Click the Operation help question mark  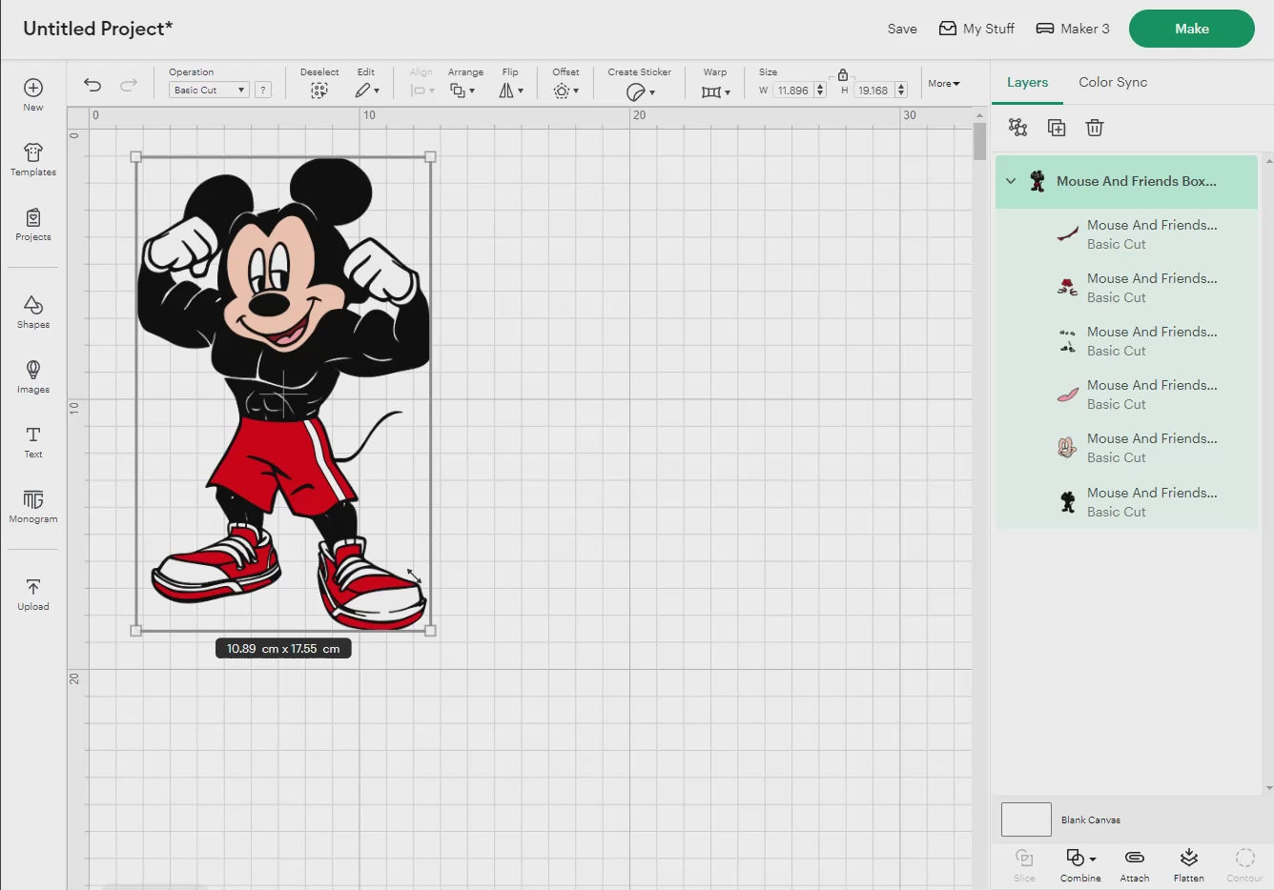263,90
